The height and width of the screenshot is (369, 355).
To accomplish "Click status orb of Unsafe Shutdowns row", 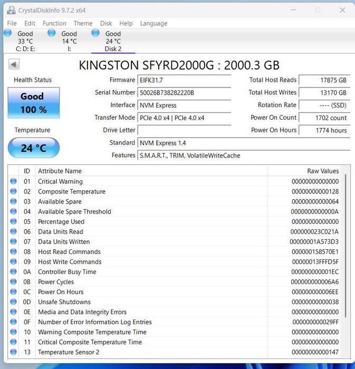I will point(13,302).
